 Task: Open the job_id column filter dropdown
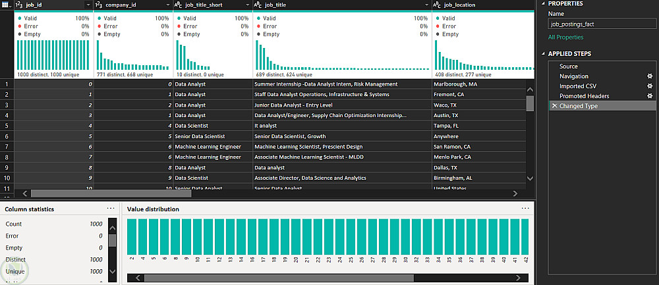[x=88, y=5]
